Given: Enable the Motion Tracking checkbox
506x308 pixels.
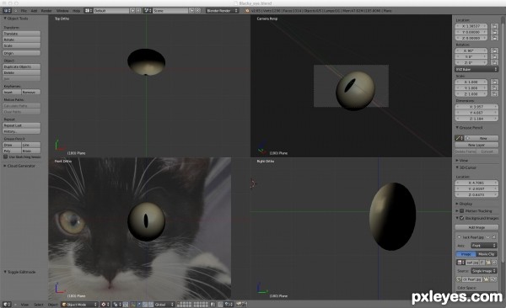Looking at the screenshot, I should [462, 210].
